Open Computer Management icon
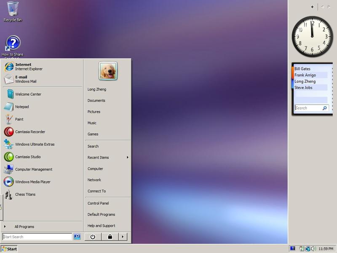 pyautogui.click(x=8, y=170)
